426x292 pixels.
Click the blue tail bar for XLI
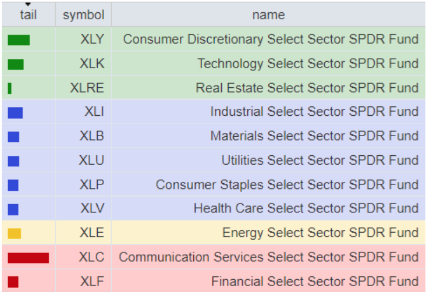(15, 112)
